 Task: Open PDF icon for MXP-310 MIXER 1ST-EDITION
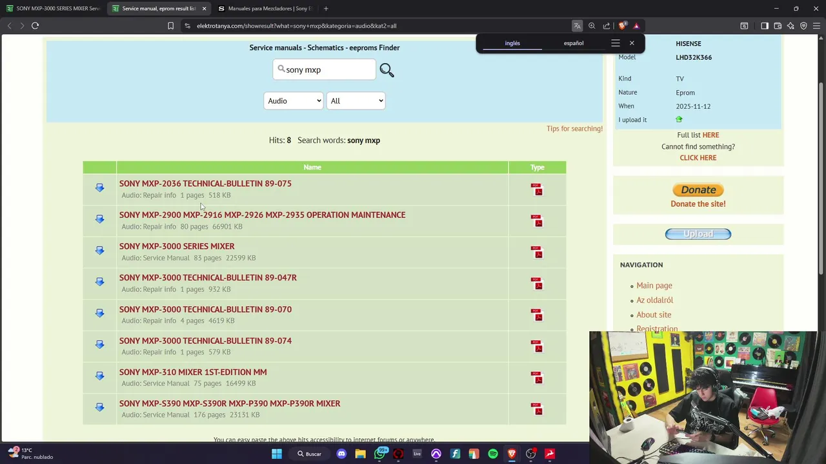point(537,378)
